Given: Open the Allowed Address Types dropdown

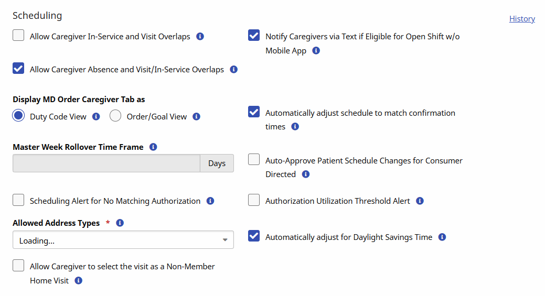Looking at the screenshot, I should click(123, 240).
